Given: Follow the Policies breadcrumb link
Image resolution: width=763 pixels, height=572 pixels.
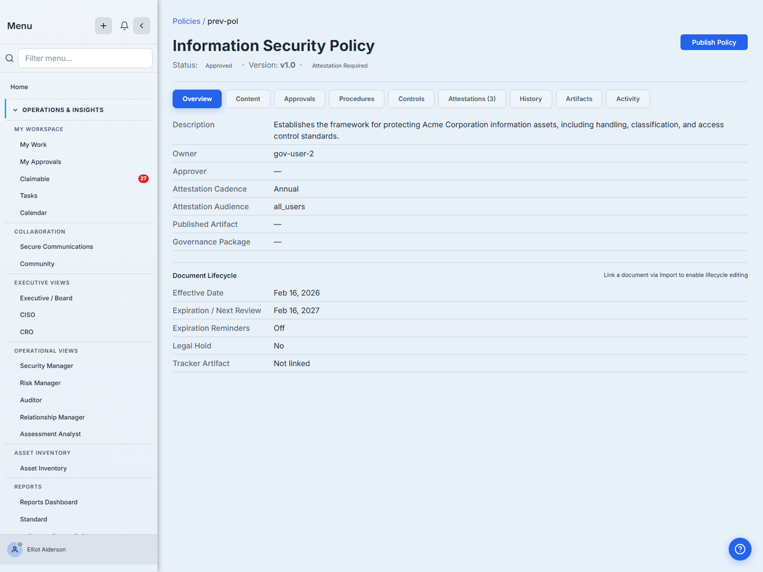Looking at the screenshot, I should (x=186, y=22).
